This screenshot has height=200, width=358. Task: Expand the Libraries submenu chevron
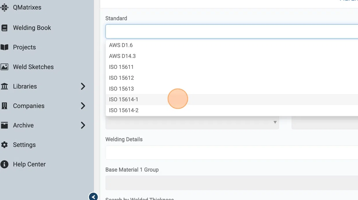pyautogui.click(x=83, y=86)
